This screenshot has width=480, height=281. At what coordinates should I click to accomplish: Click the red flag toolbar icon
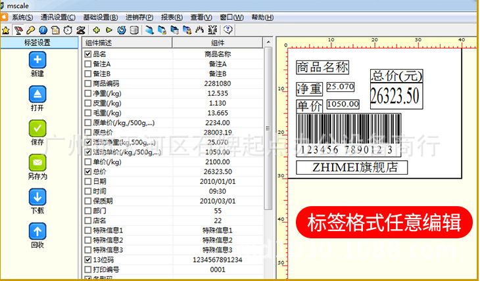pos(18,30)
